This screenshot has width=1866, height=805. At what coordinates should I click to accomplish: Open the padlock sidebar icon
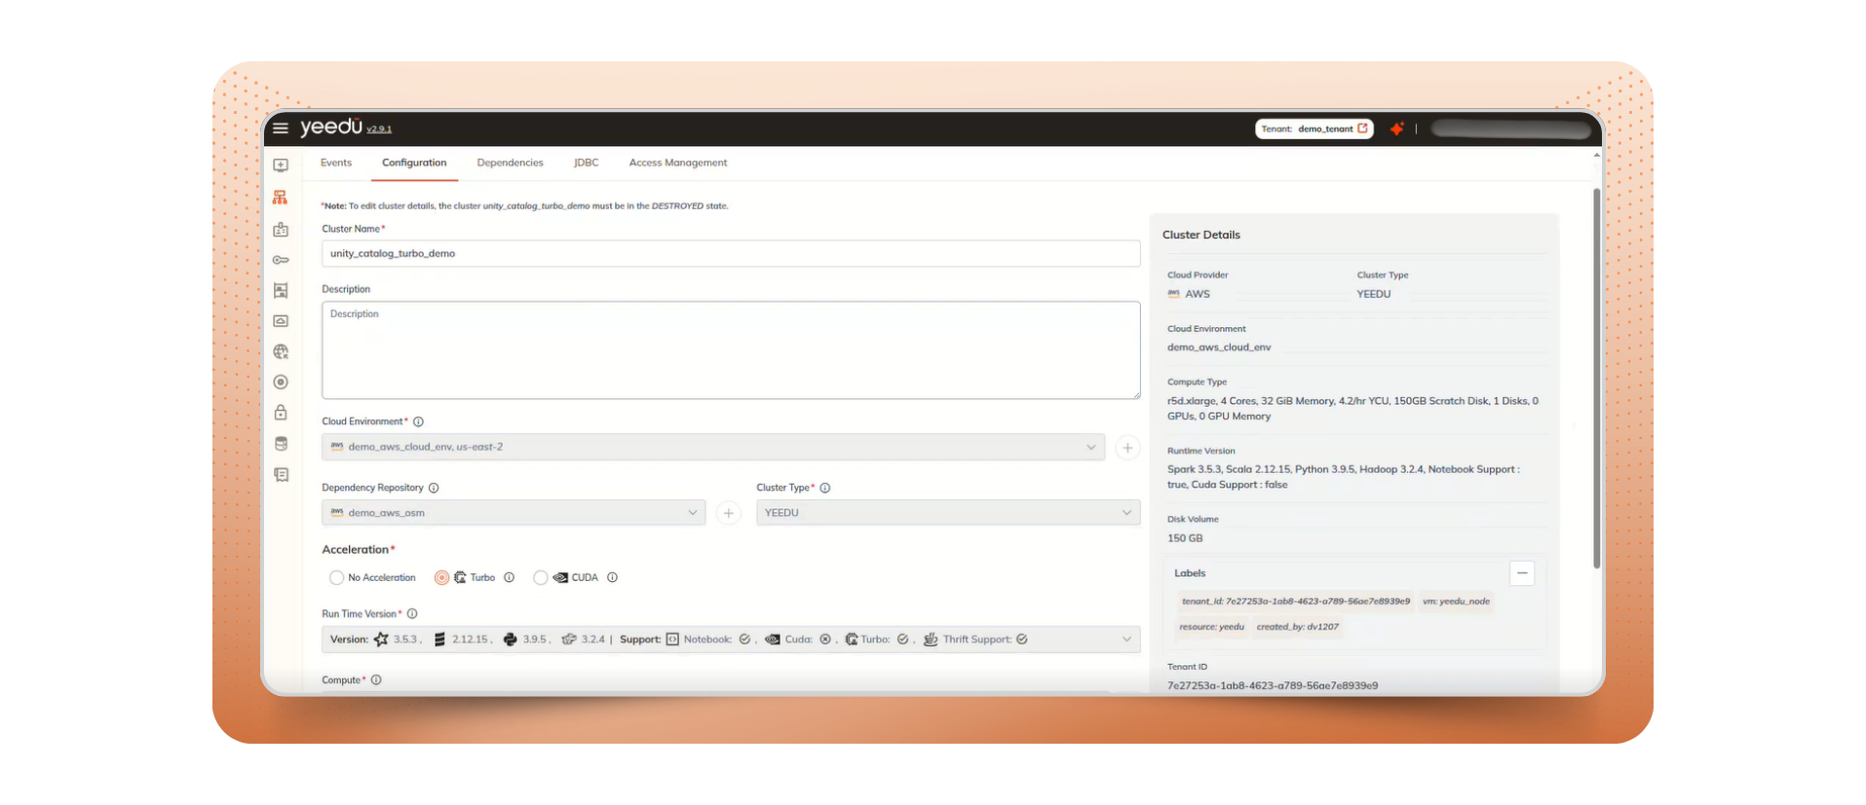point(281,413)
